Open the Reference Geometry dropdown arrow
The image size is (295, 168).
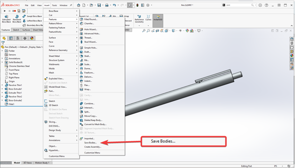click(x=139, y=25)
